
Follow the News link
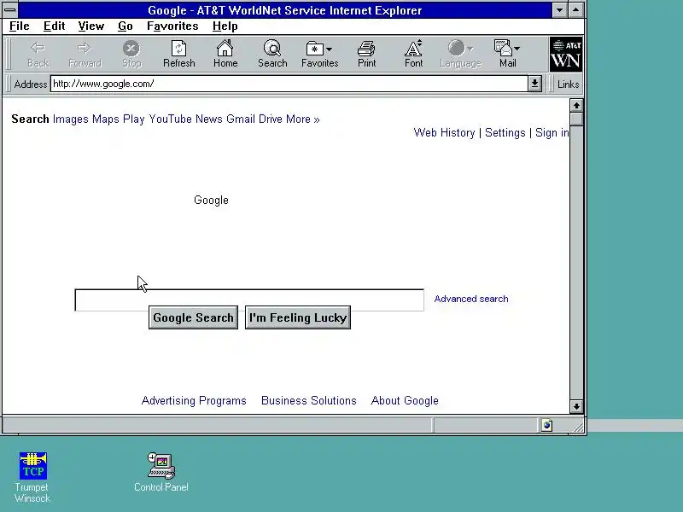coord(208,119)
